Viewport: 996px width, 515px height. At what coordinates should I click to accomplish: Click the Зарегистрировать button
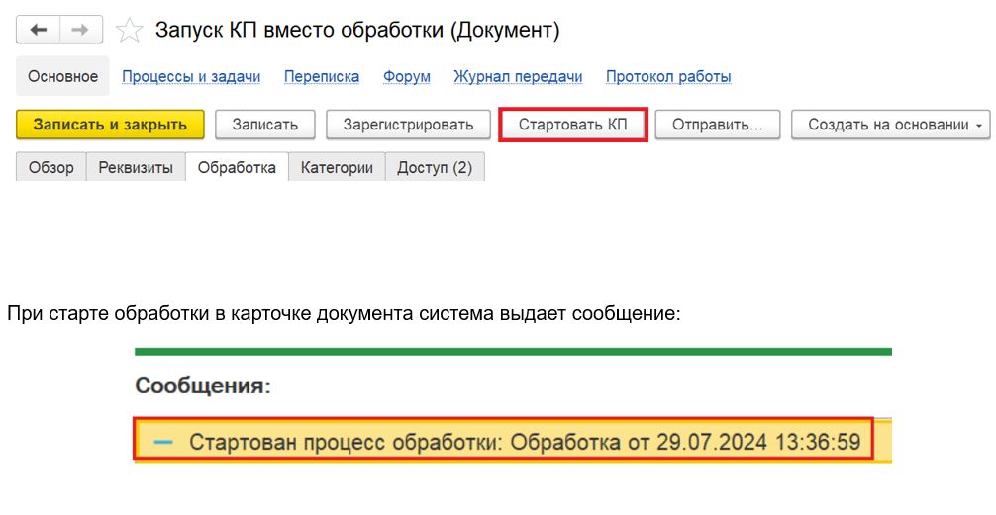click(408, 125)
